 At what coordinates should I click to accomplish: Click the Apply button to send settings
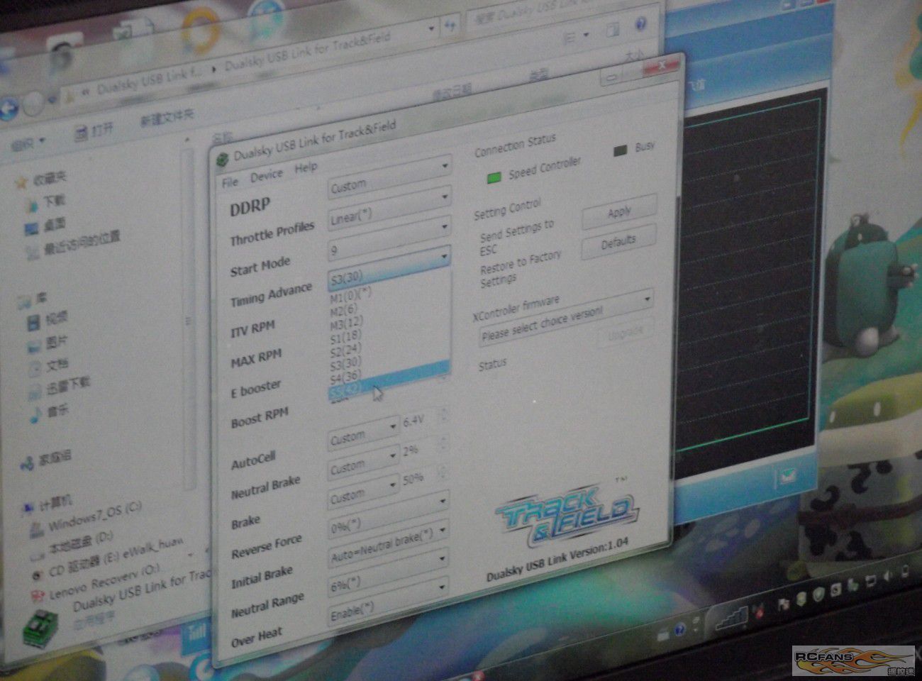pos(618,213)
